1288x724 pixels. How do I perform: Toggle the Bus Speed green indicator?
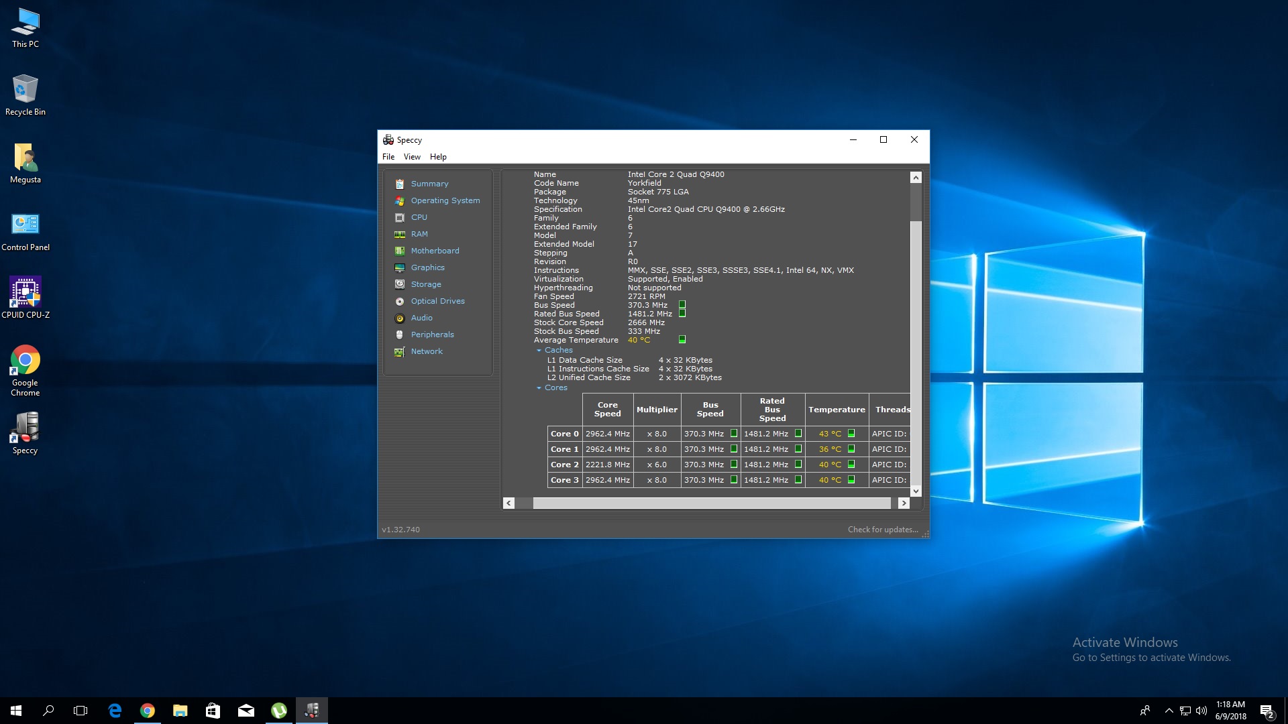[x=682, y=305]
